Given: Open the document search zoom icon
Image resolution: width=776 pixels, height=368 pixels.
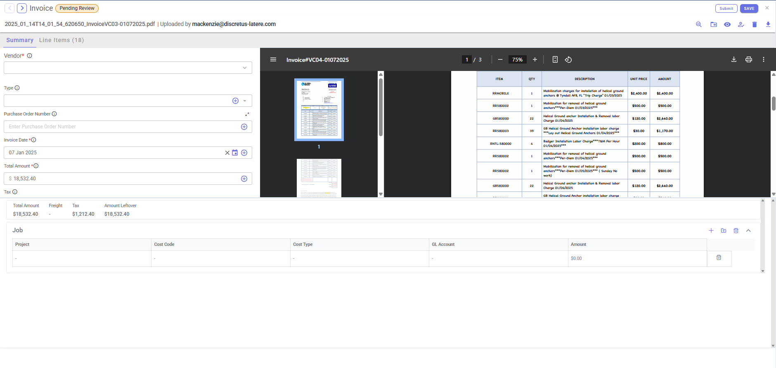Looking at the screenshot, I should click(699, 24).
